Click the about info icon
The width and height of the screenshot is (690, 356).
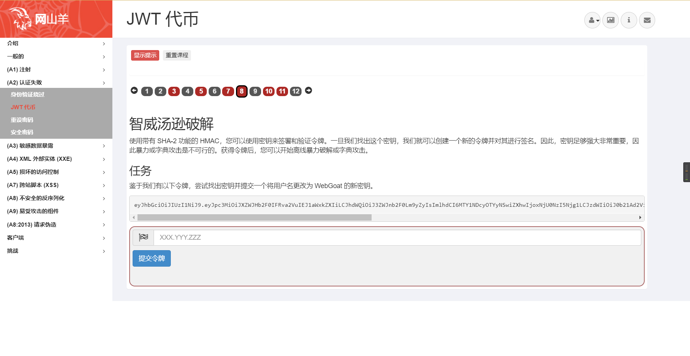[629, 20]
